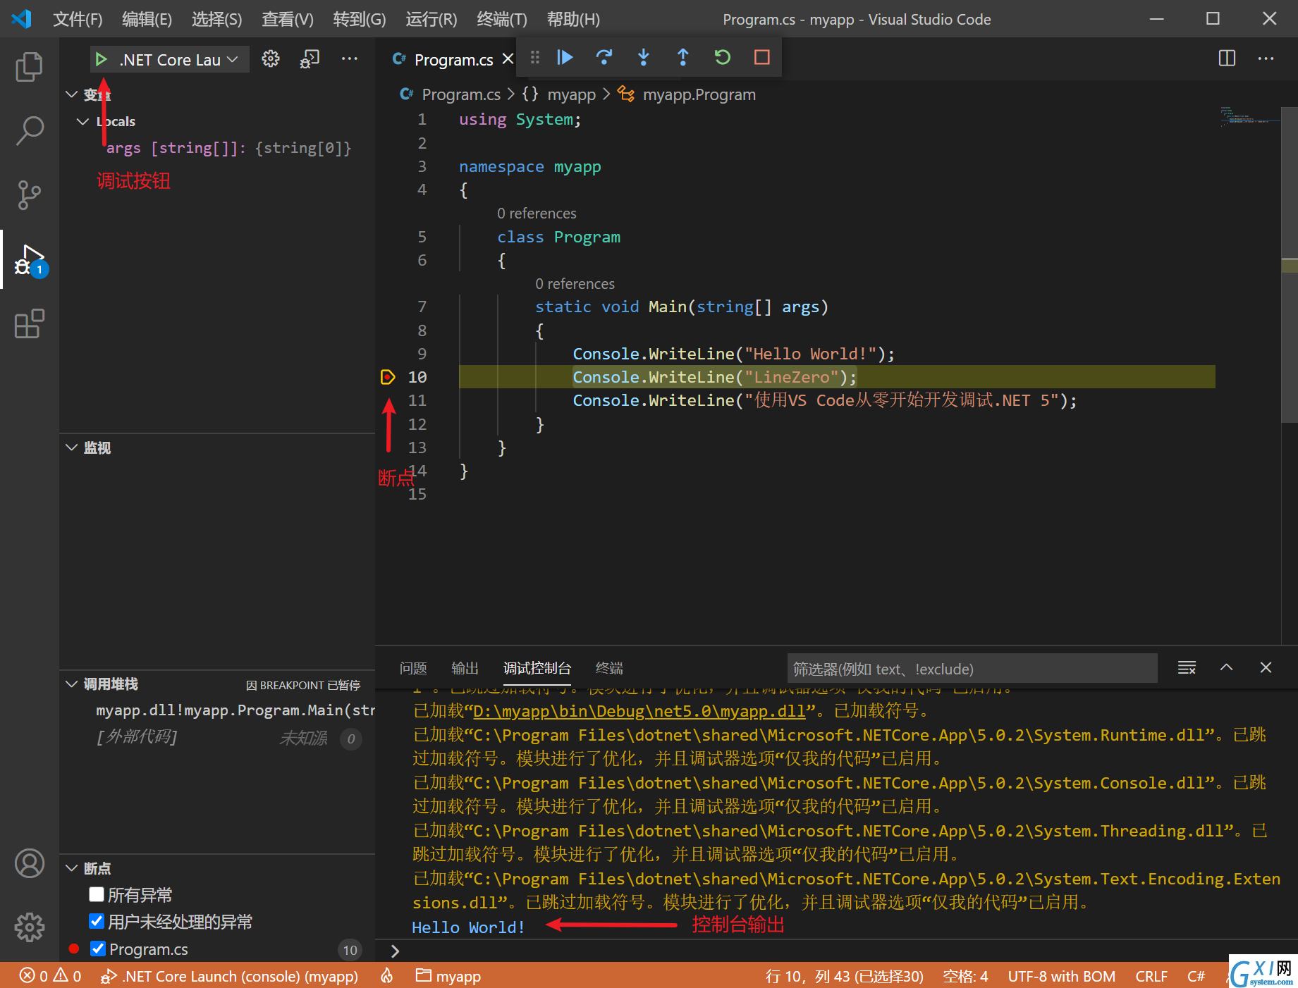Open the Manage gear in activity bar
The width and height of the screenshot is (1298, 988).
29,927
